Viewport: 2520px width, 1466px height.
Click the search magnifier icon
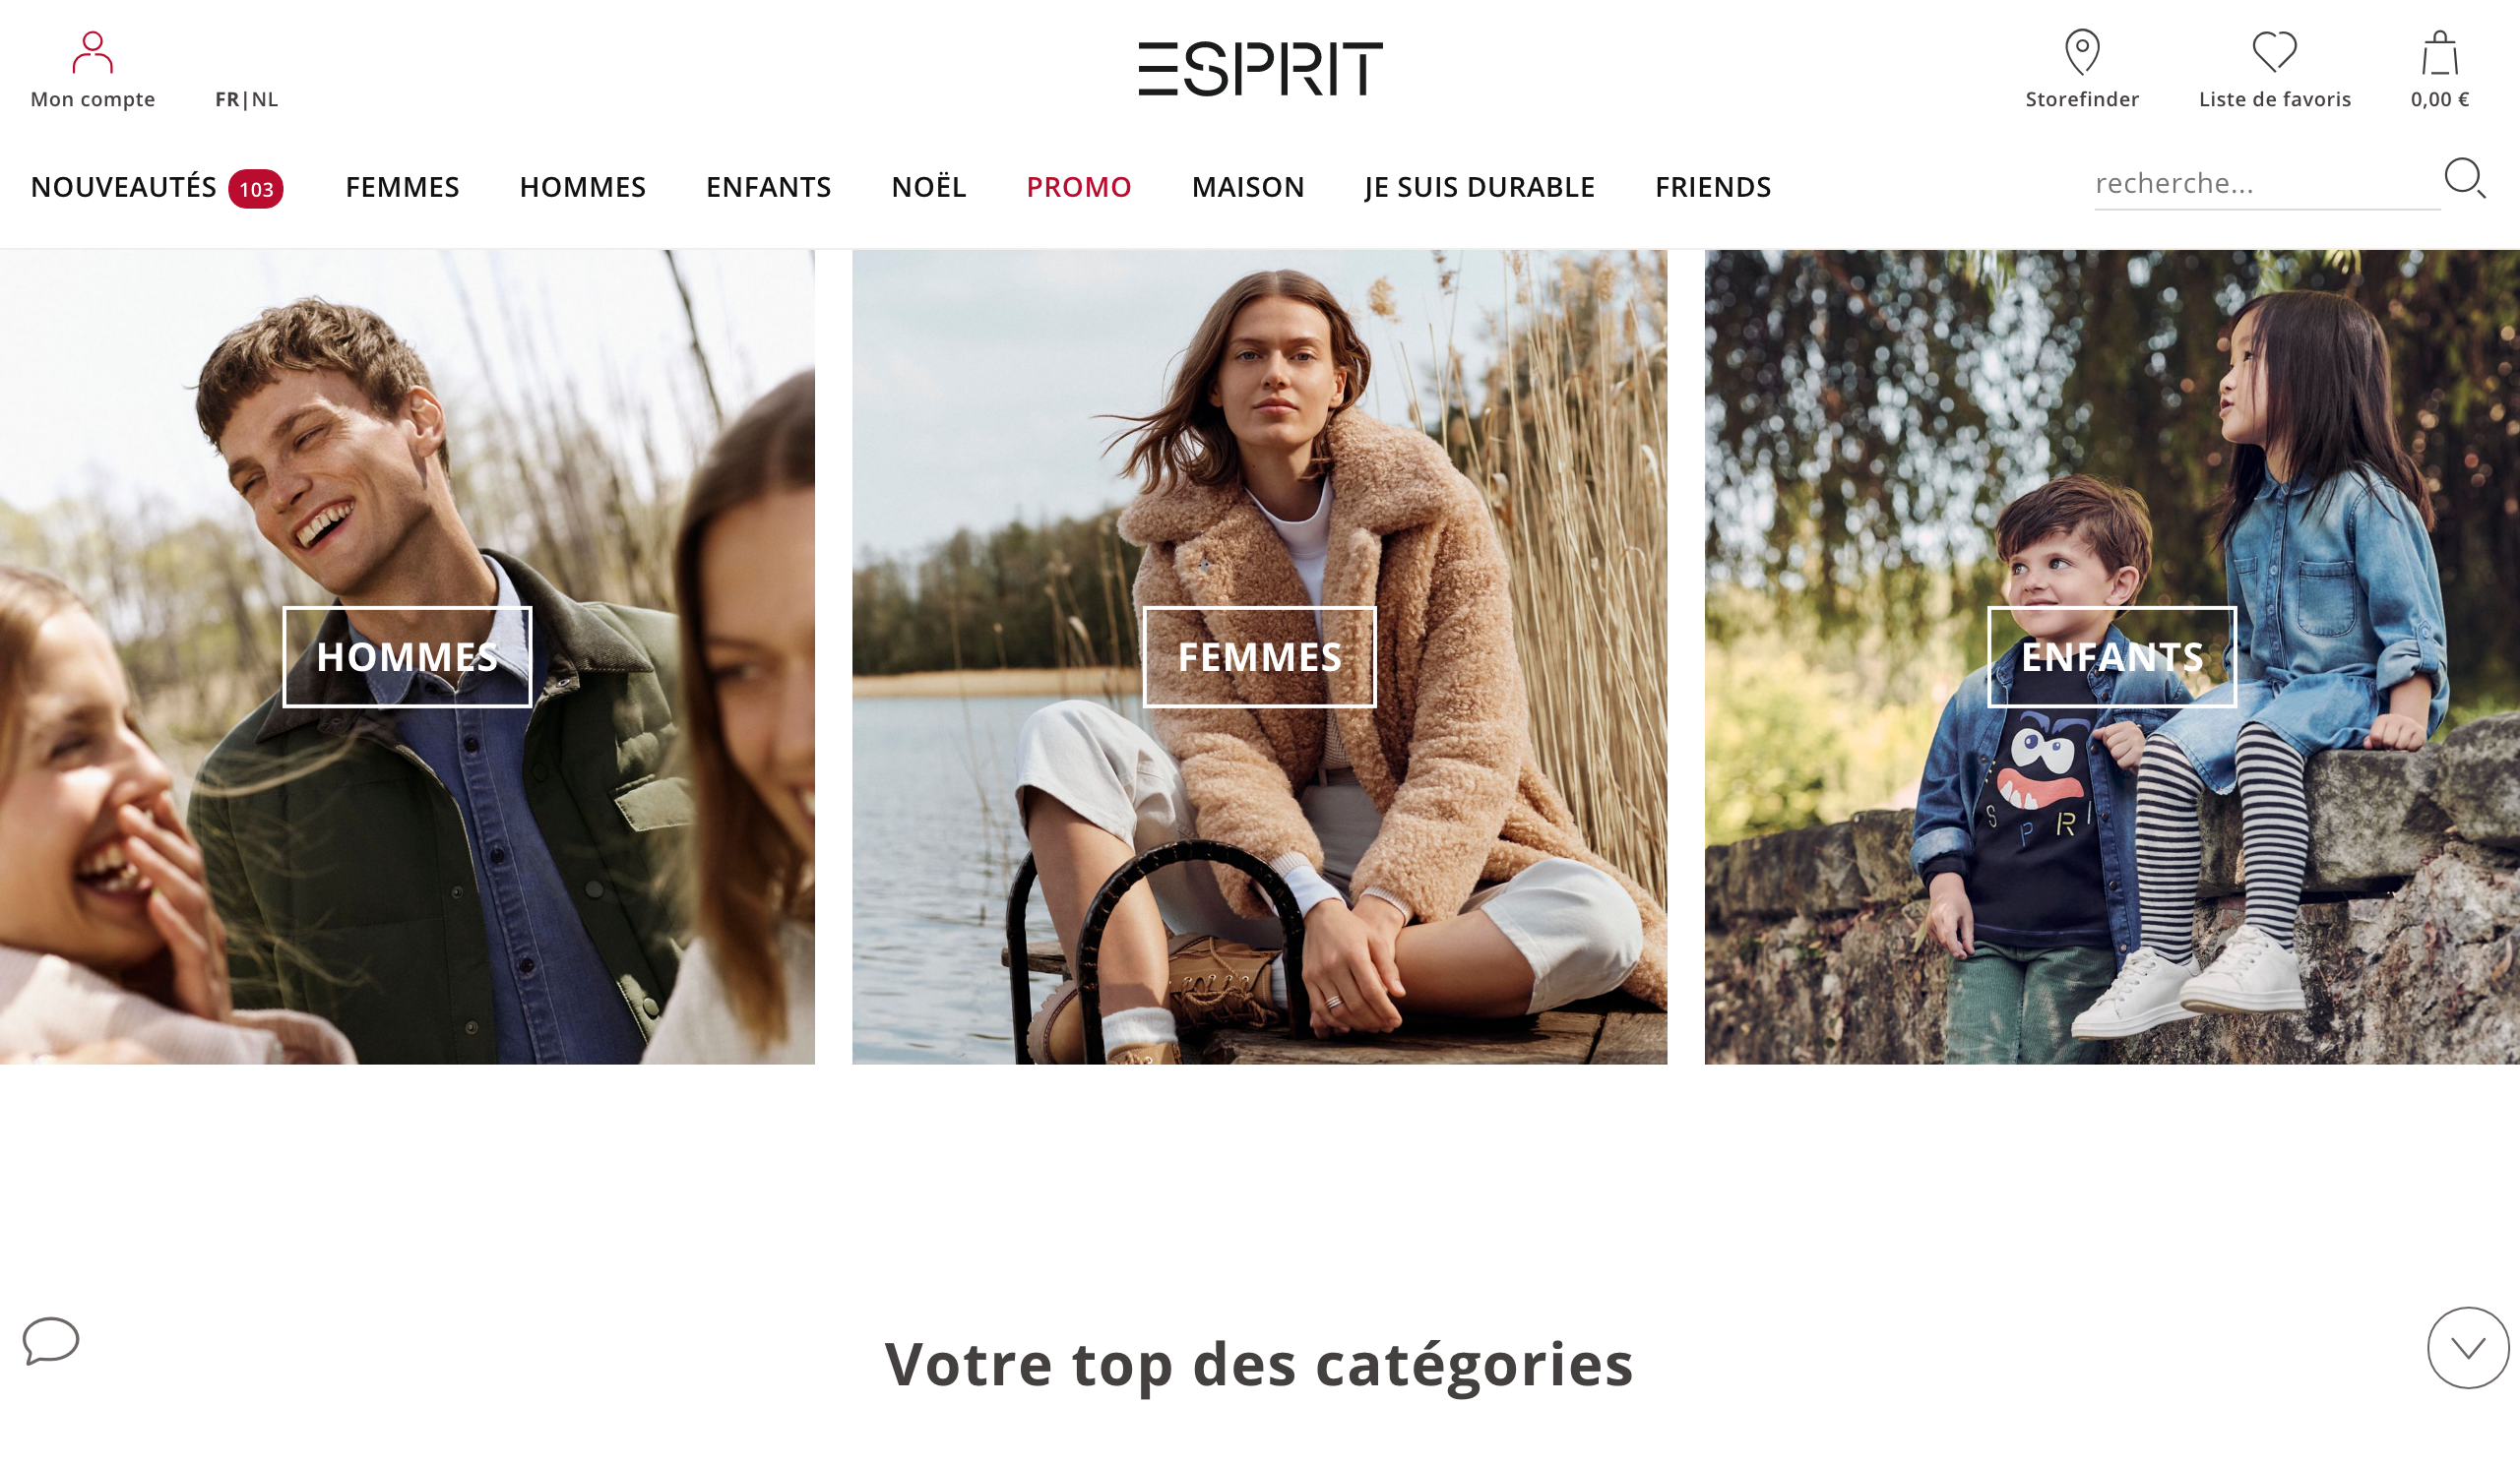[2465, 179]
